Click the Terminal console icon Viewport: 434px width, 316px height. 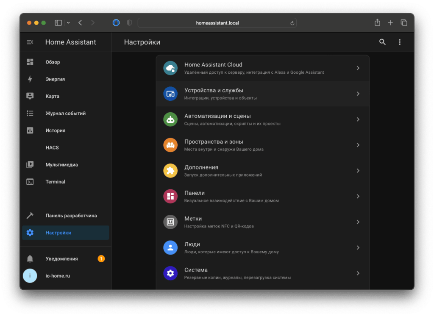coord(30,182)
